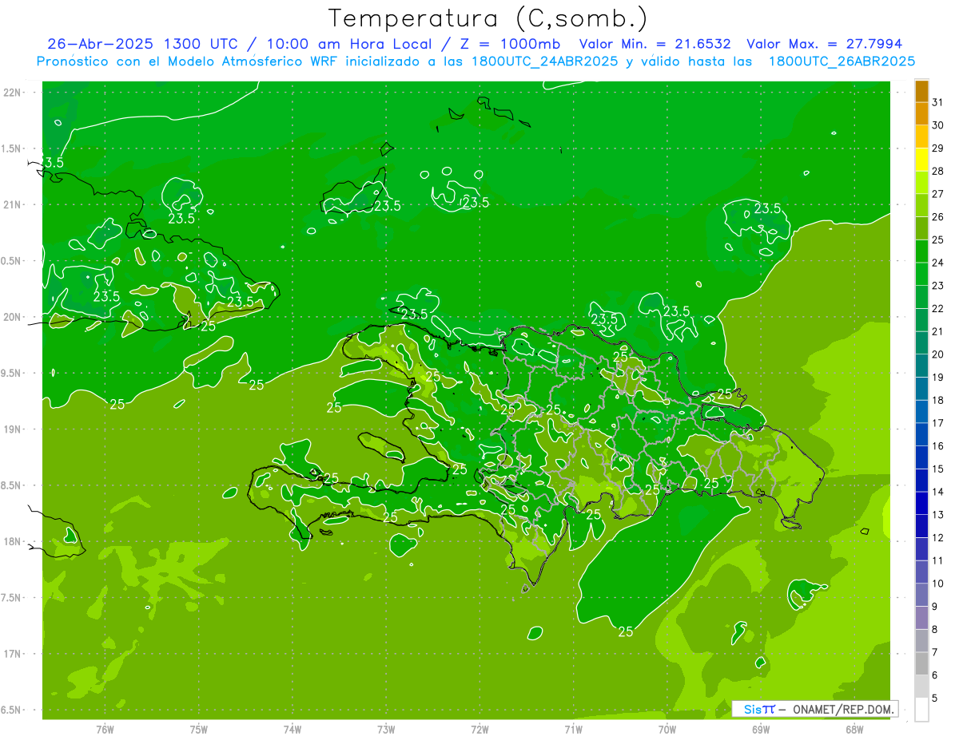The image size is (959, 740).
Task: Click the '68W' longitude axis label
Action: tap(854, 730)
